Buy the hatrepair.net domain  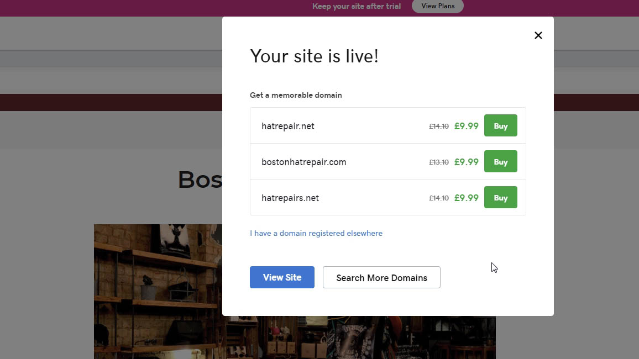(x=500, y=125)
